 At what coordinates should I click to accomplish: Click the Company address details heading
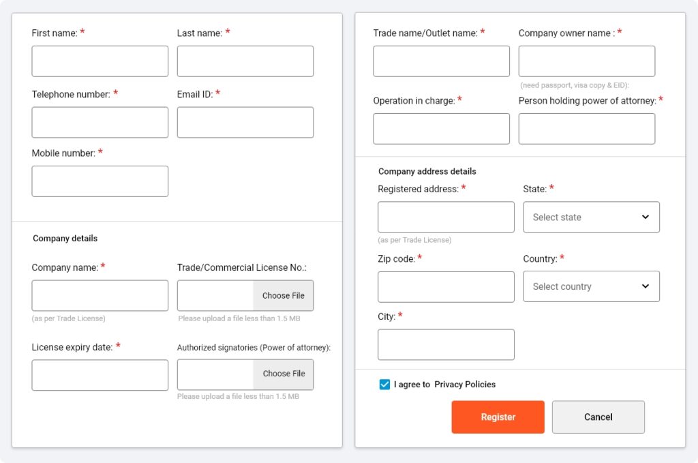[x=427, y=171]
